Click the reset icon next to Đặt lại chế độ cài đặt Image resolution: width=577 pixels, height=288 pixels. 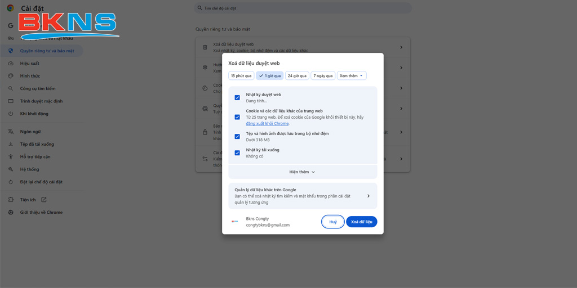point(11,182)
